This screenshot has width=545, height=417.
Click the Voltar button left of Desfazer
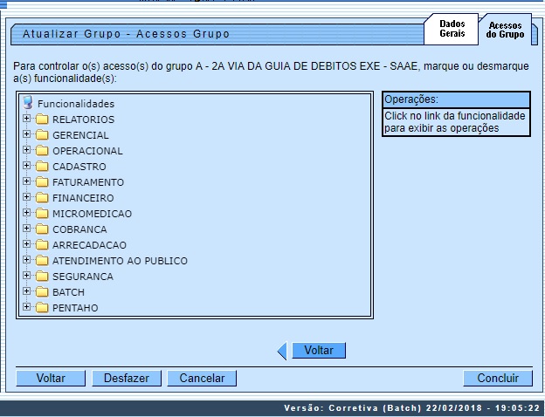click(x=51, y=378)
